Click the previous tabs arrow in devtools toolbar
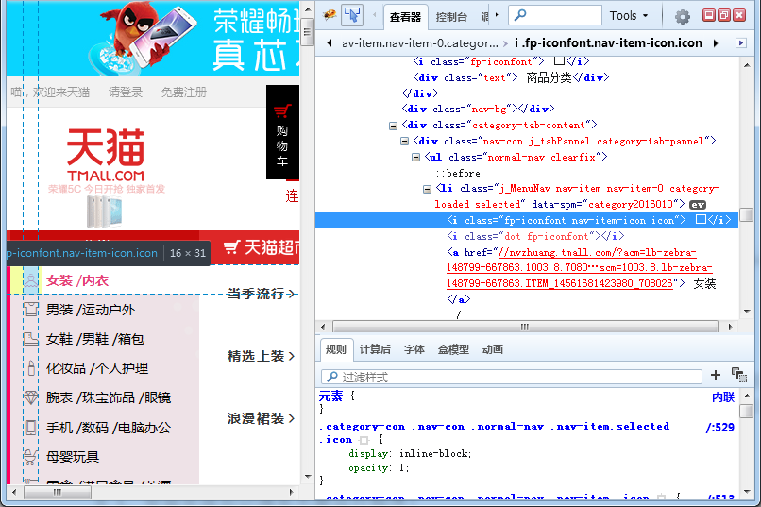This screenshot has width=761, height=507. coord(374,15)
